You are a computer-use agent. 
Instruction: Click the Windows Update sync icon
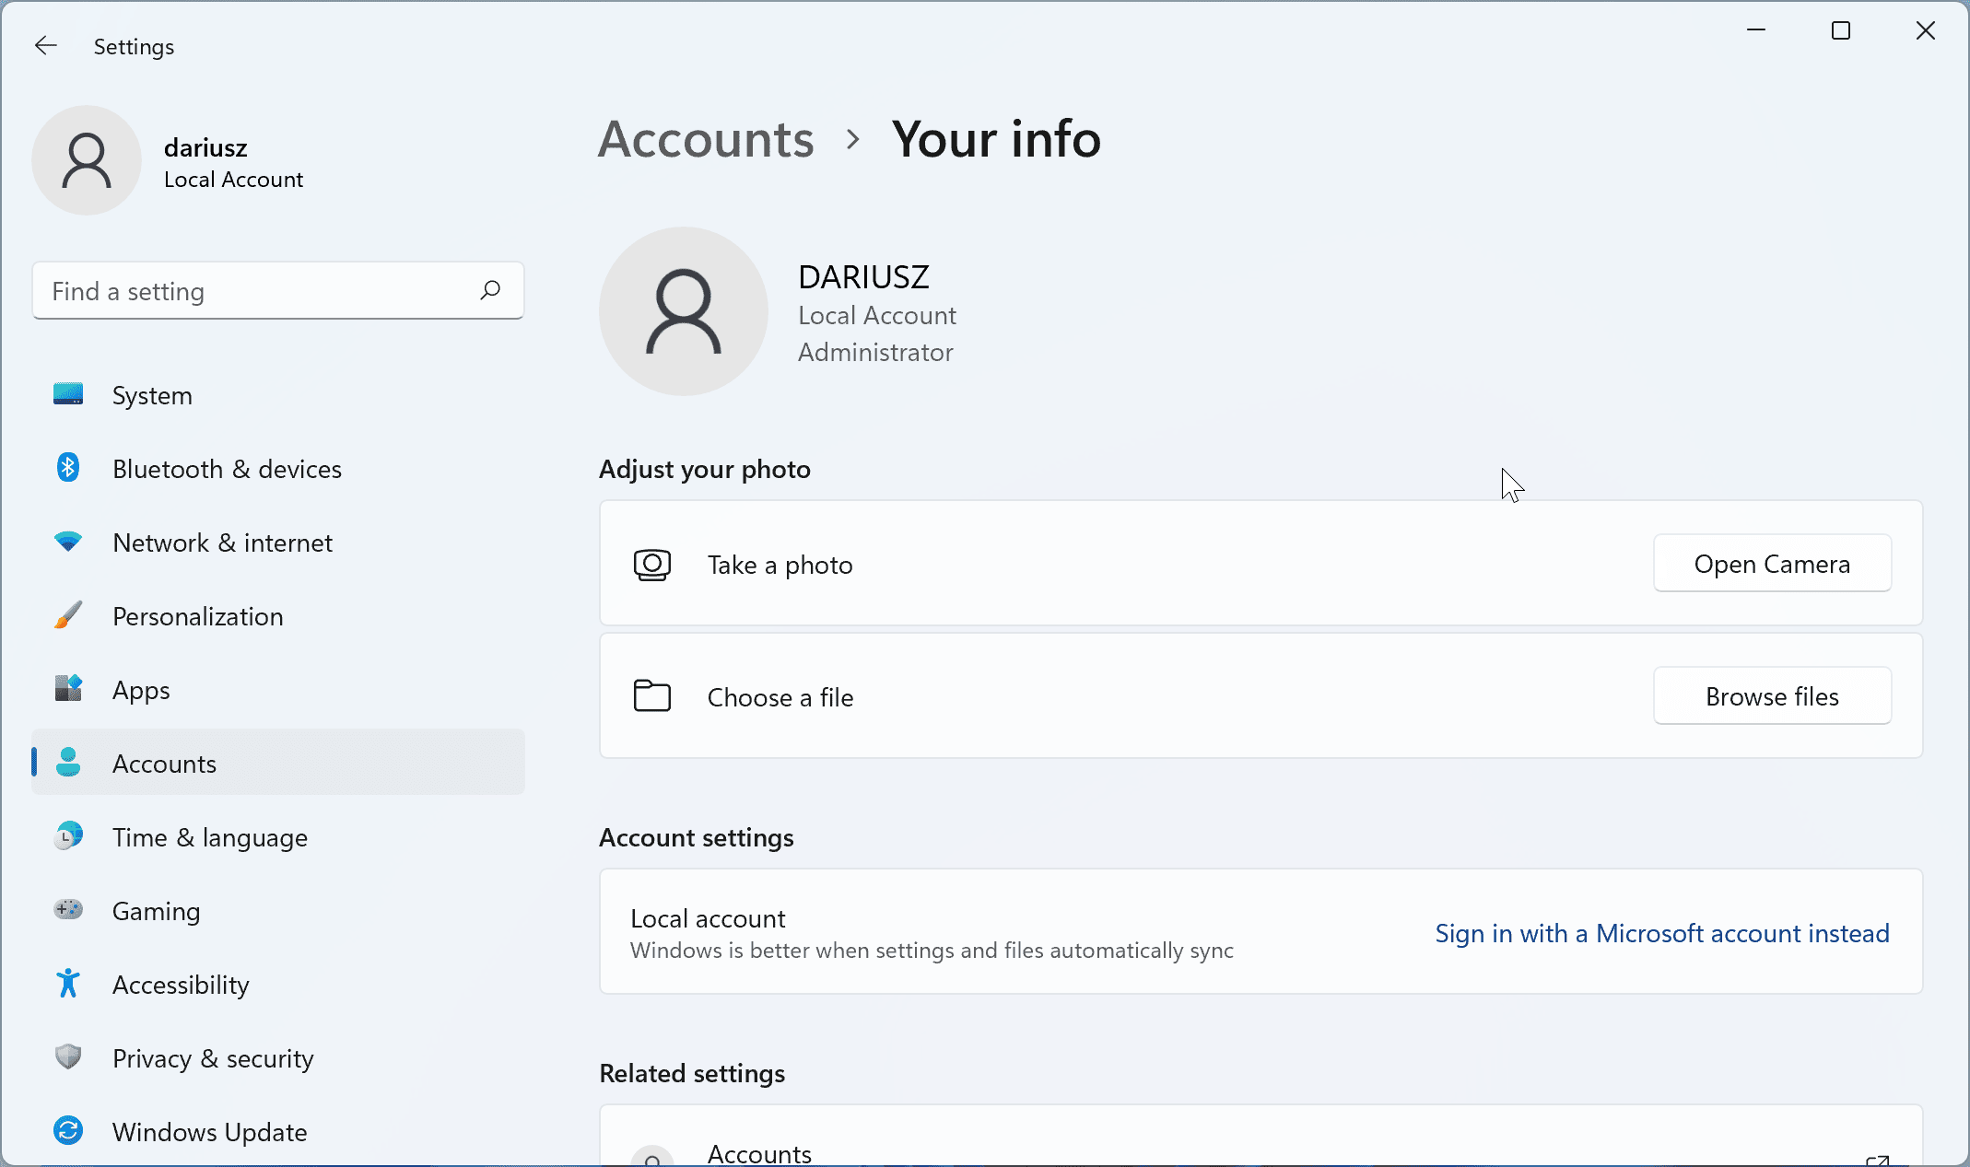[68, 1131]
